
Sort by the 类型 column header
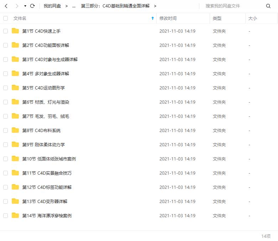click(x=217, y=18)
